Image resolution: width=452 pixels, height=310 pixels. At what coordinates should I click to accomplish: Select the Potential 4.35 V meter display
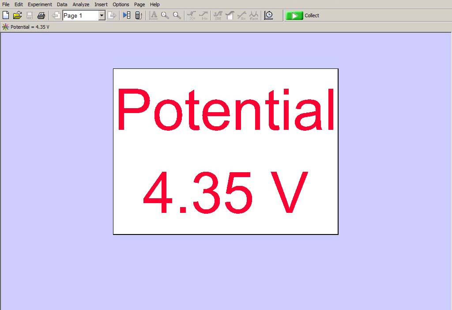226,151
